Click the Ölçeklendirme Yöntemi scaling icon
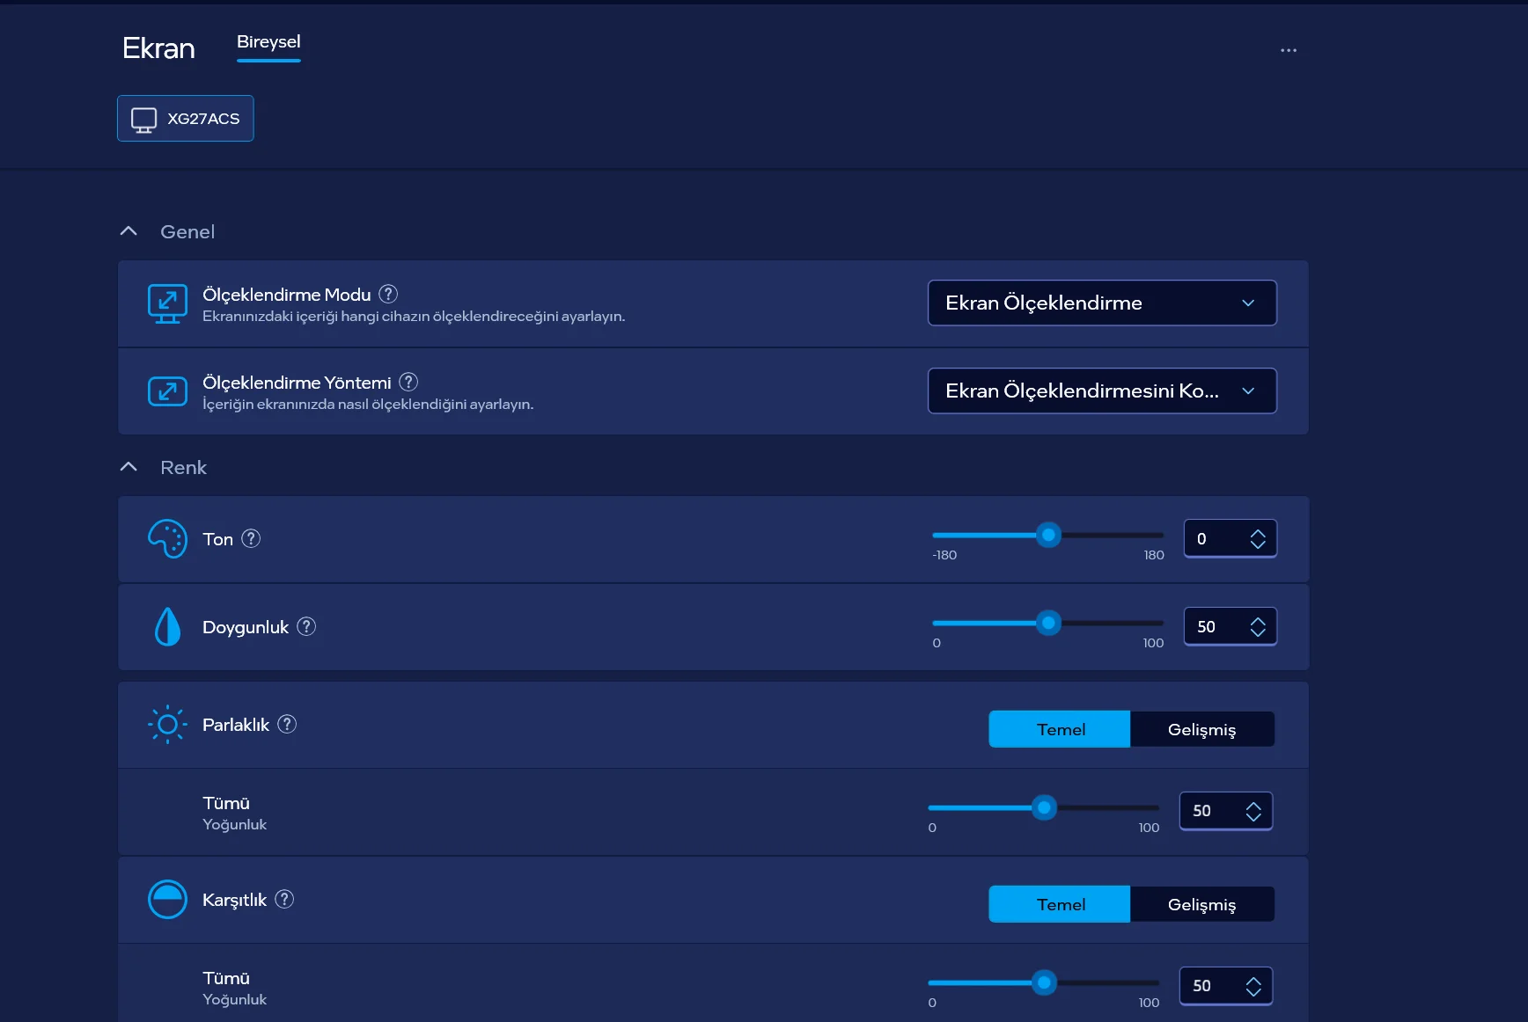The image size is (1528, 1022). point(167,391)
